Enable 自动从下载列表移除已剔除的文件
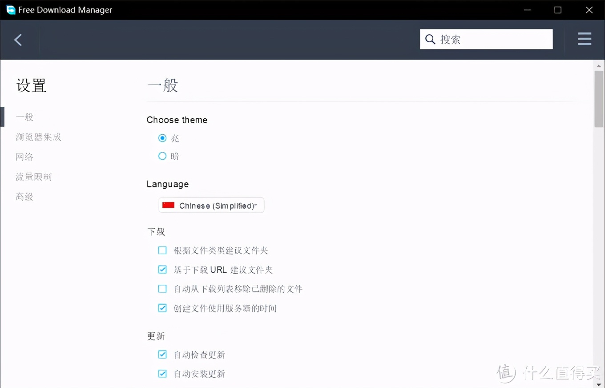605x388 pixels. coord(162,288)
